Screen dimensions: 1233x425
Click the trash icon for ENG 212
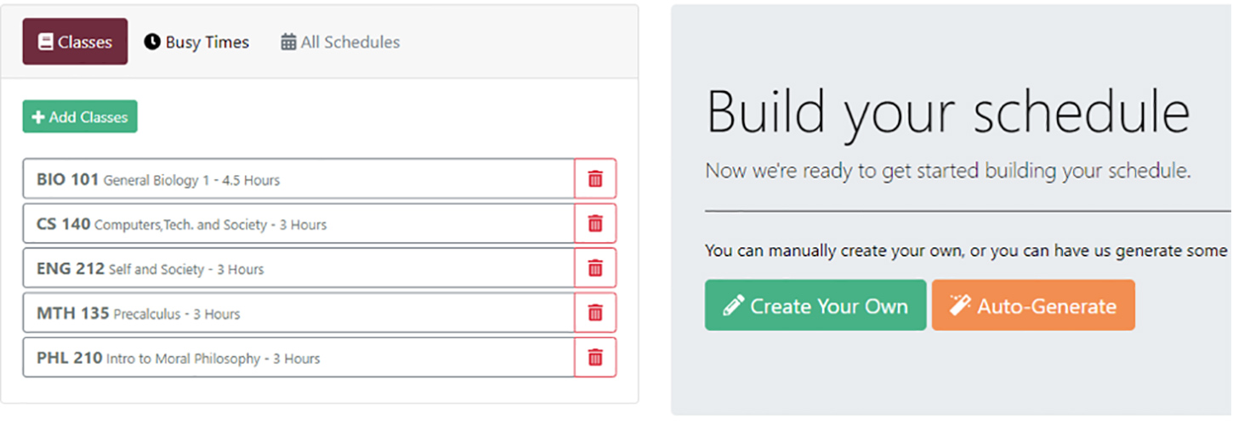click(x=595, y=269)
